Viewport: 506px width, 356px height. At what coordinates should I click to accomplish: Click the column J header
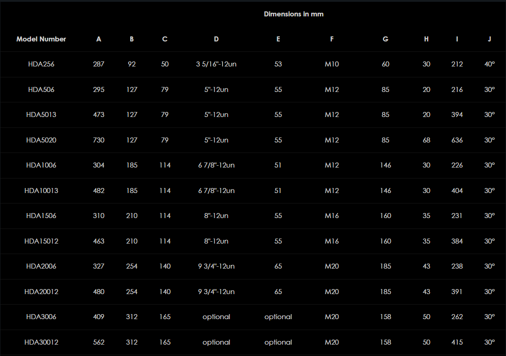[x=489, y=39]
